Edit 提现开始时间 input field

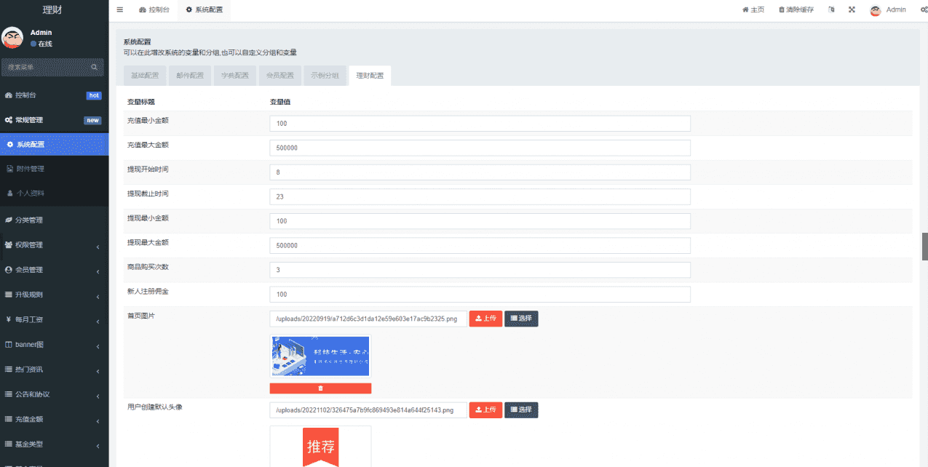(480, 172)
